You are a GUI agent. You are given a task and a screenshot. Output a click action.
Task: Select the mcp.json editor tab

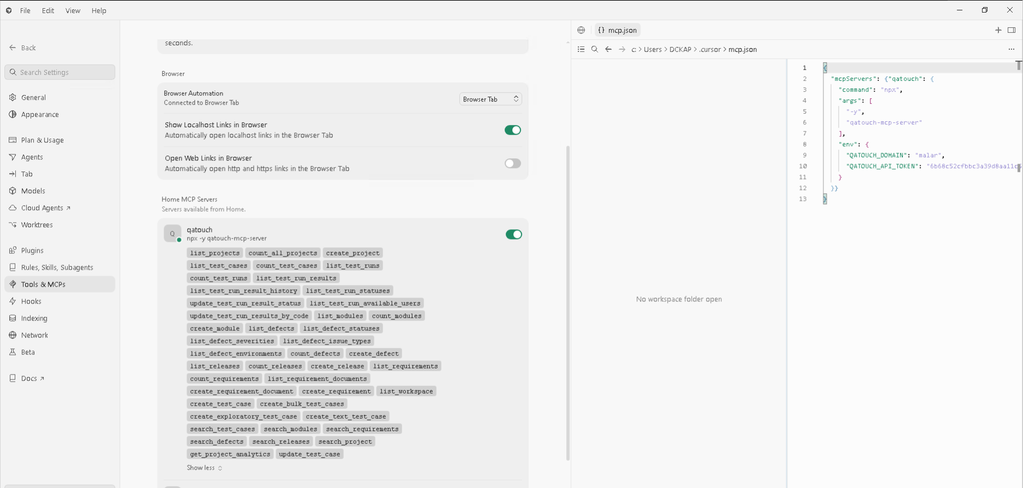pos(618,30)
